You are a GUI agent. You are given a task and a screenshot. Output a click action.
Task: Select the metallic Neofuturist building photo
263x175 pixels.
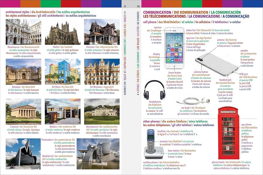(x=98, y=154)
